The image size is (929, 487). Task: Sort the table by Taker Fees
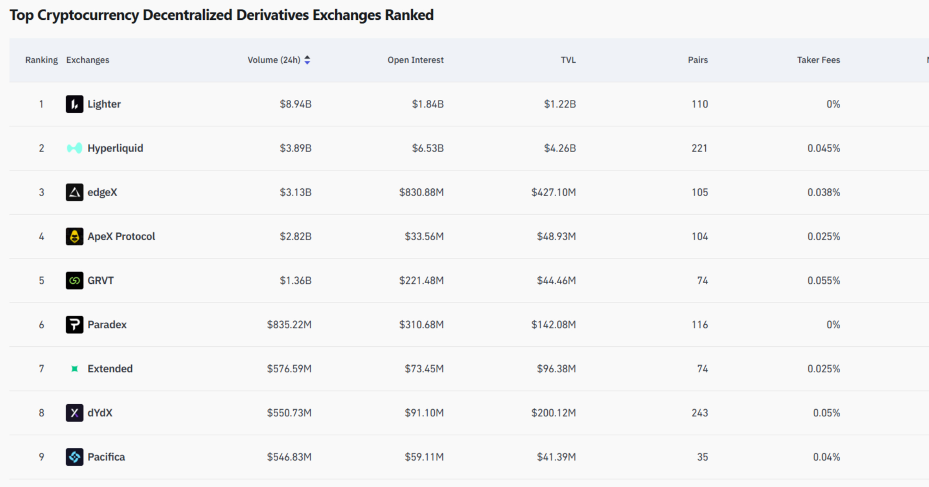point(818,60)
